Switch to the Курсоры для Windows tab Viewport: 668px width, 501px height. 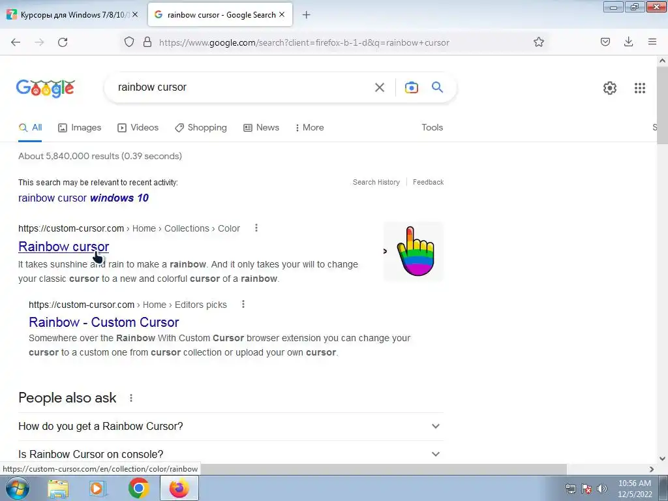point(72,14)
